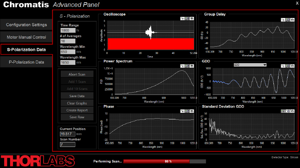Select the cursor tool on GDD graph

point(284,65)
